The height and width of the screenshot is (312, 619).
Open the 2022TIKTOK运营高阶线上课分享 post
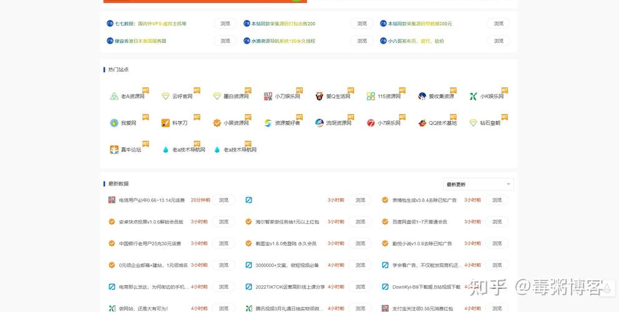click(290, 287)
